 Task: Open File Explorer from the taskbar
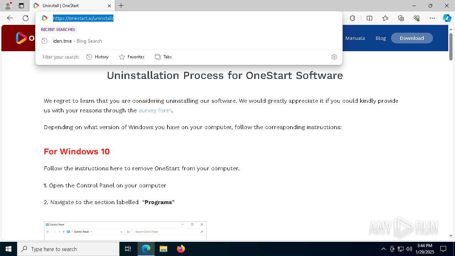(x=163, y=249)
